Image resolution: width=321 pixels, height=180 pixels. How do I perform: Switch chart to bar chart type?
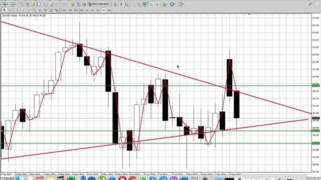[115, 4]
